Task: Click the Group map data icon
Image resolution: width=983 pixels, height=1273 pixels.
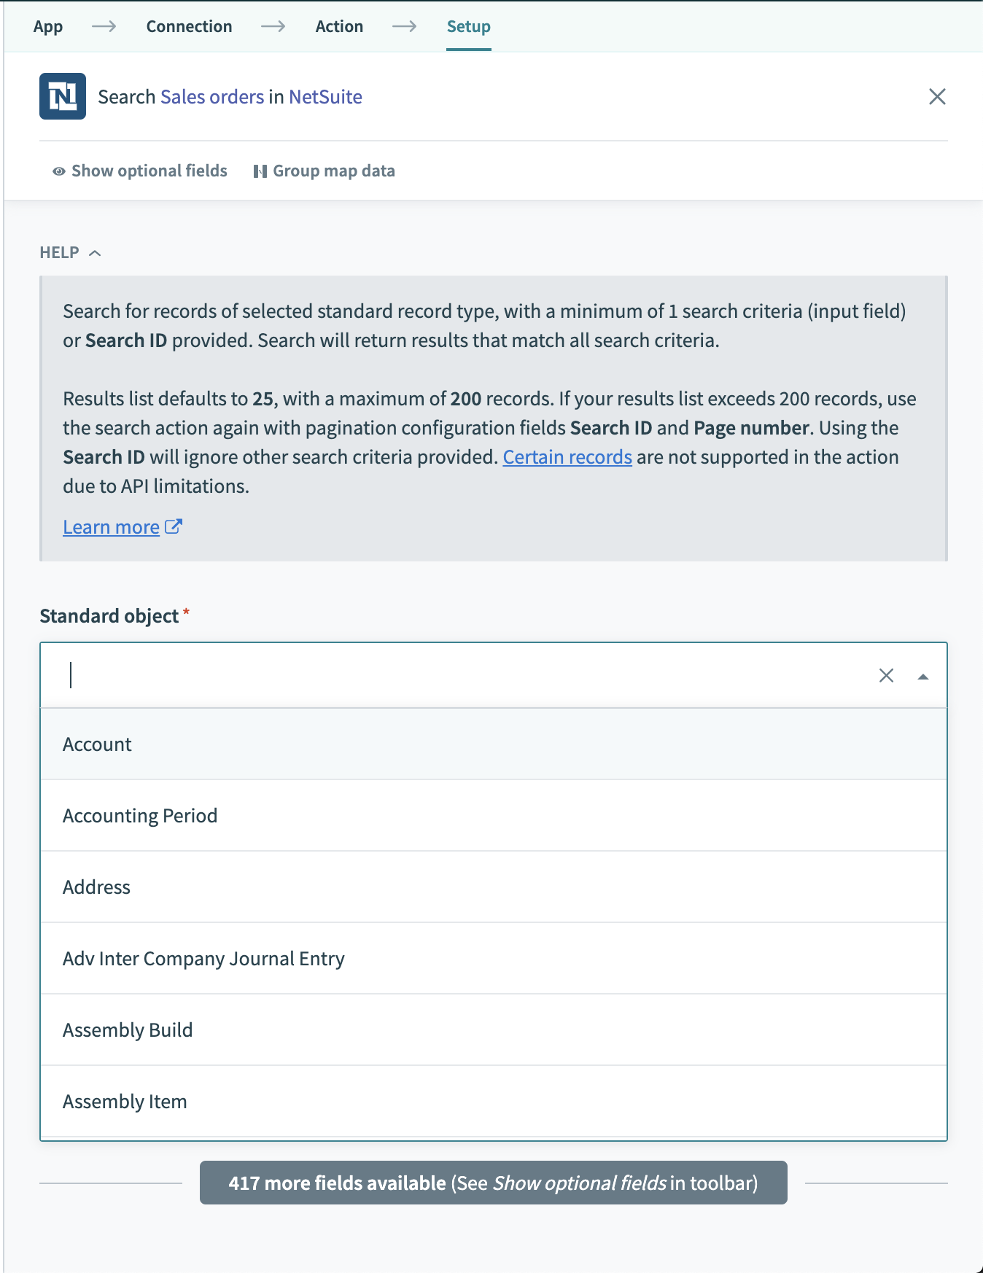Action: tap(260, 171)
